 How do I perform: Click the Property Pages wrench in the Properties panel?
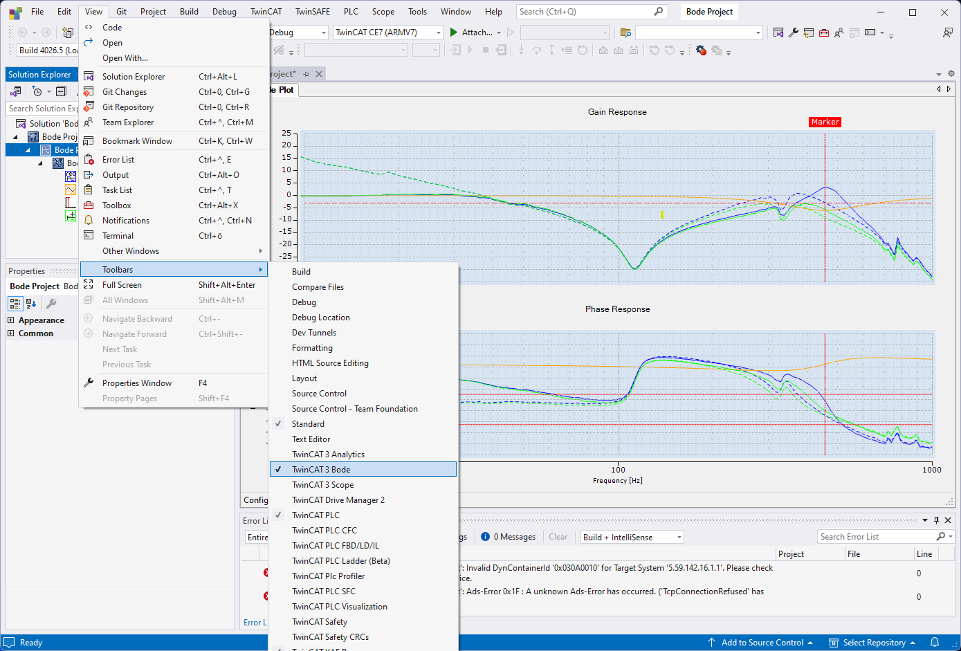pyautogui.click(x=51, y=304)
